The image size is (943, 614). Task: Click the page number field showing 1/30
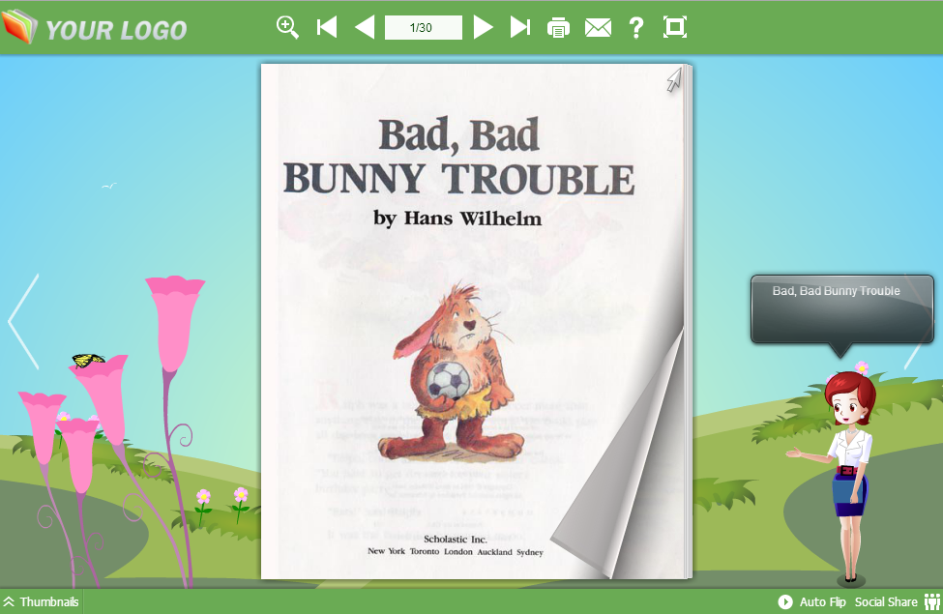424,28
